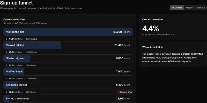Click the 2,200 leave text
Screen dimensions: 207x103
pos(31,65)
